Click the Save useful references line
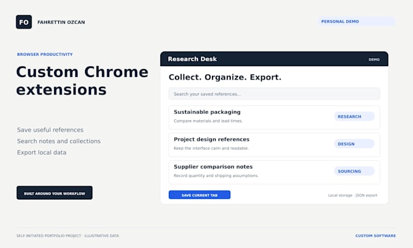The image size is (413, 248). (50, 130)
